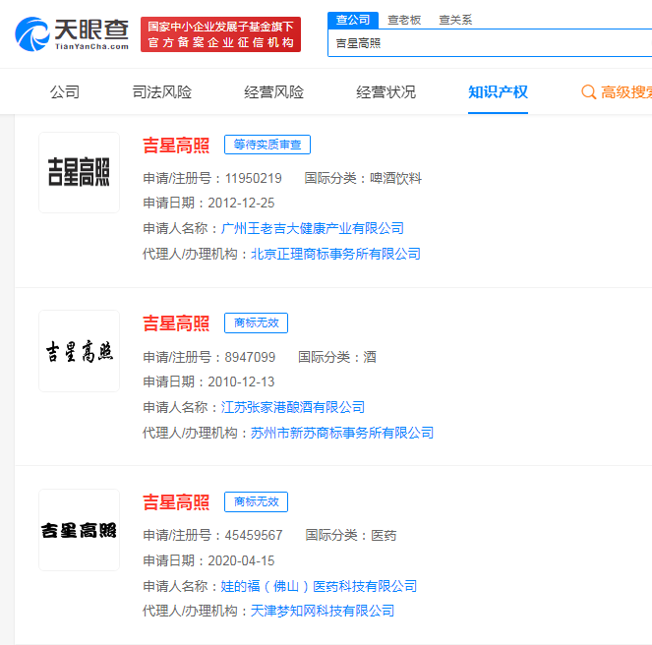Click the 等待实质审查 status tag

pos(267,145)
